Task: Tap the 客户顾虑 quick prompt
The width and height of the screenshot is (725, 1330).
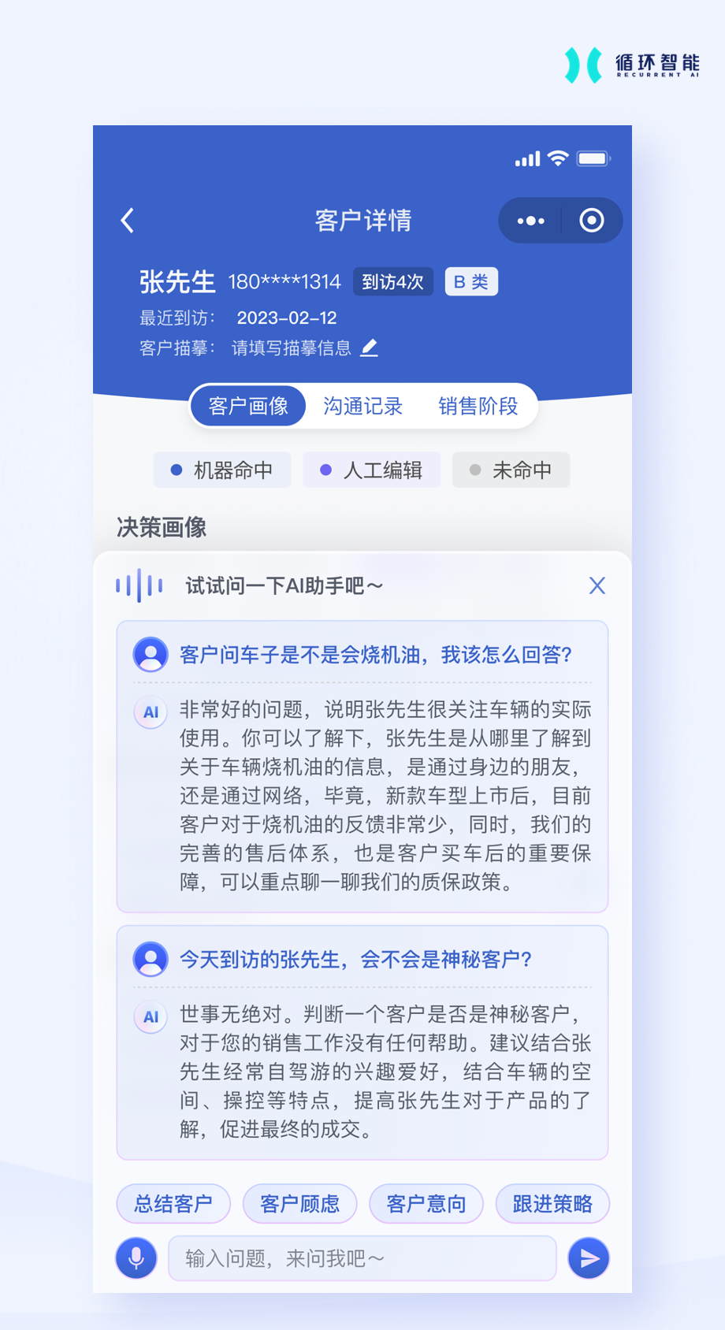Action: pos(300,1204)
